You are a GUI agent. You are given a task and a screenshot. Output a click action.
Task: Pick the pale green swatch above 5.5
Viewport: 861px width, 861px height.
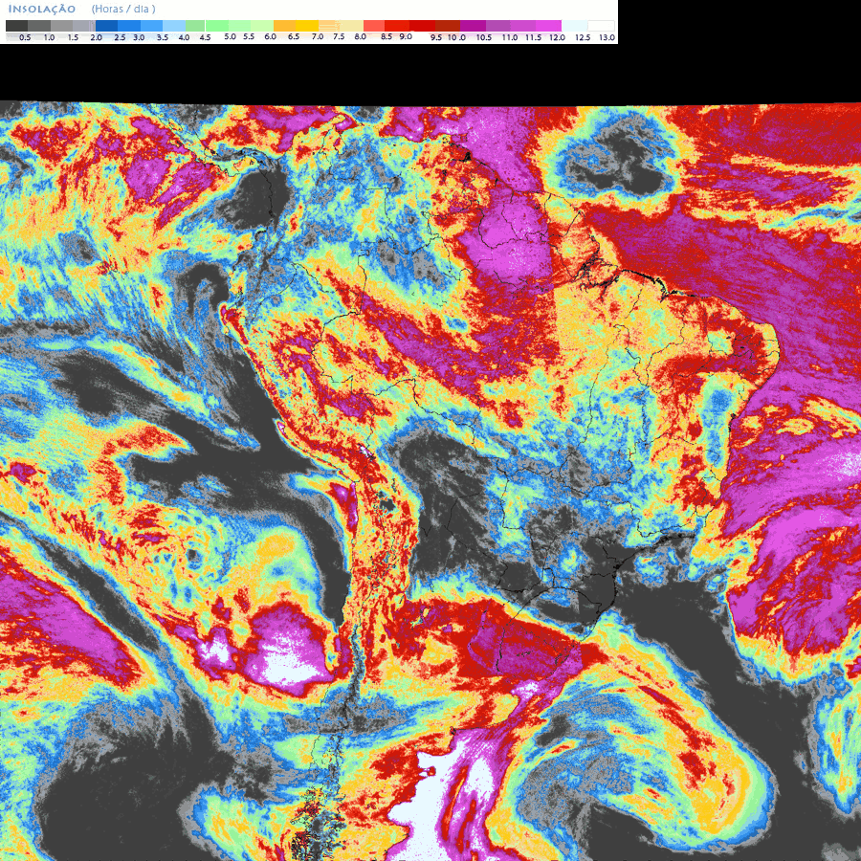tap(239, 26)
